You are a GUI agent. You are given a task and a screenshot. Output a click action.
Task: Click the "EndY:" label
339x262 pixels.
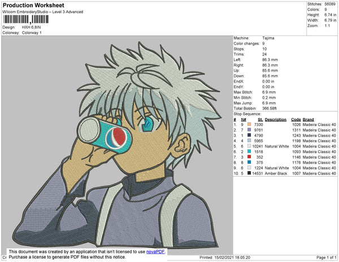(238, 87)
